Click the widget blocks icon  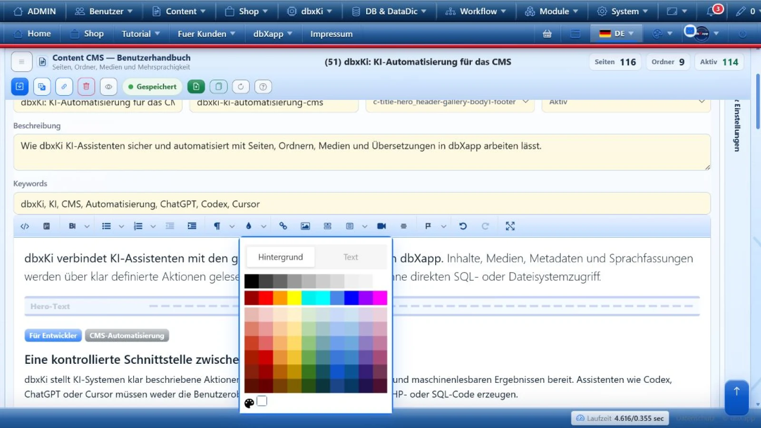[x=328, y=226]
